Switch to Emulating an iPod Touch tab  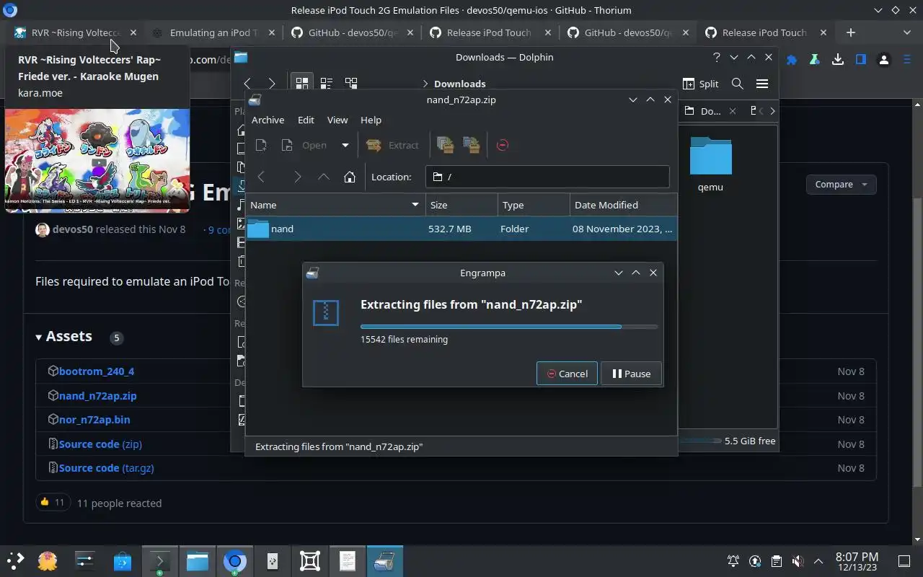click(213, 32)
